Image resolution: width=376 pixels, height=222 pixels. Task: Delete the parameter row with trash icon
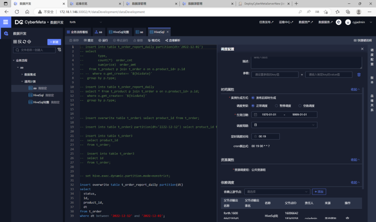coord(359,75)
